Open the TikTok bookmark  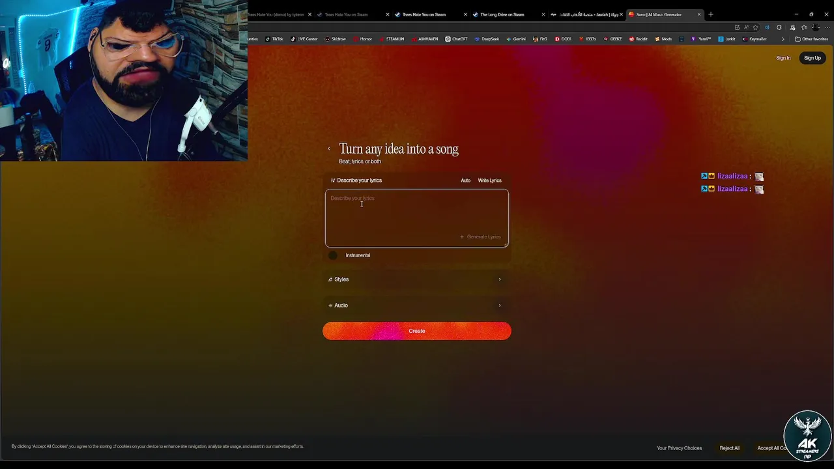pos(274,39)
